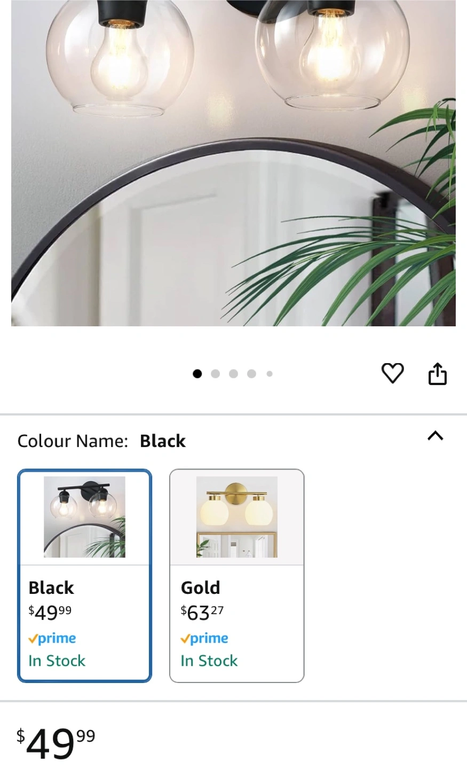Select the Gold colour option card
467x769 pixels.
coord(237,576)
